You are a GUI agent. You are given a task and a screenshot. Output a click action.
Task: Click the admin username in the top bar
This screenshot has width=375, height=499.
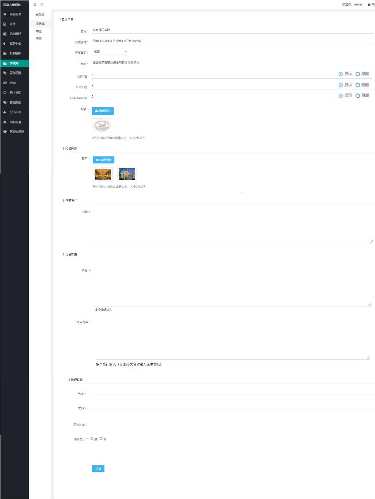click(x=358, y=5)
